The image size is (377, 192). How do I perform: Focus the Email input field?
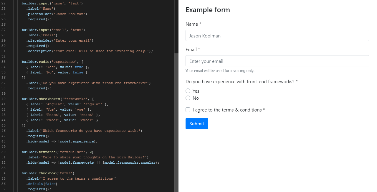277,61
